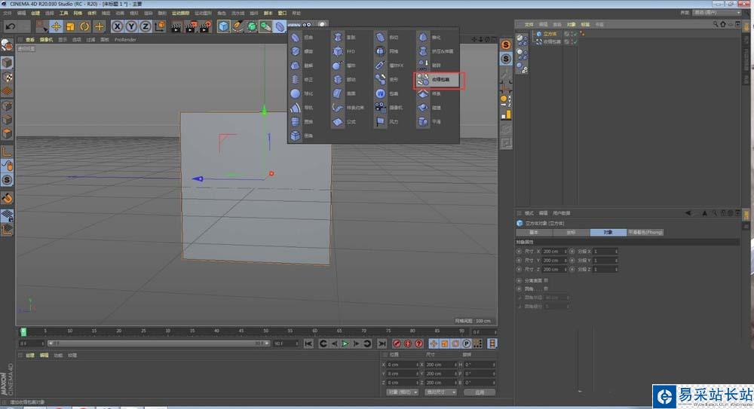This screenshot has height=409, width=754.
Task: Click the 应用 apply button
Action: coord(480,392)
